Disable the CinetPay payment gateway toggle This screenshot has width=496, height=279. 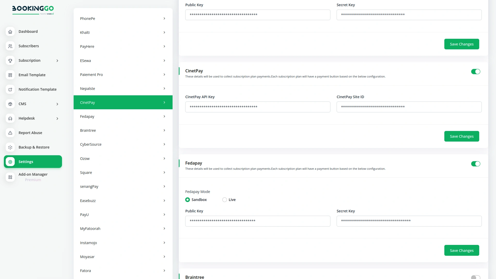pos(476,72)
